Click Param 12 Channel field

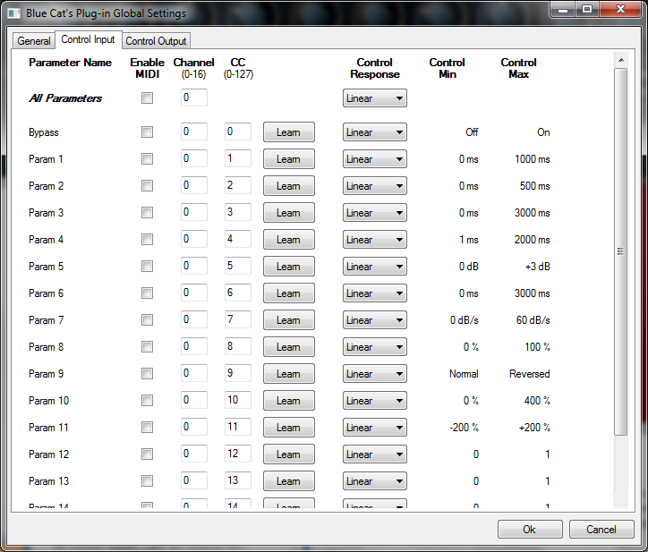point(194,454)
